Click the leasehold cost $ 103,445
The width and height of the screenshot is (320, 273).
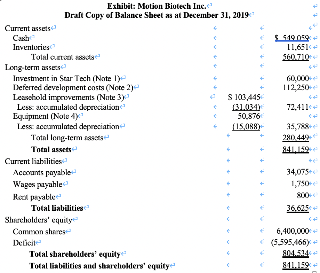244,97
